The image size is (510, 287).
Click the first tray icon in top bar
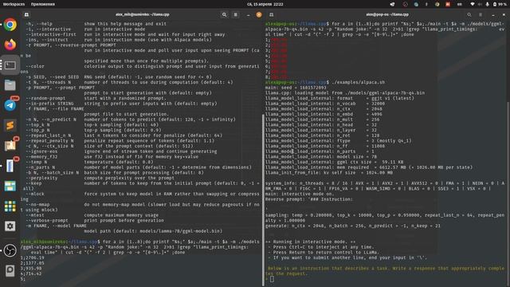393,4
